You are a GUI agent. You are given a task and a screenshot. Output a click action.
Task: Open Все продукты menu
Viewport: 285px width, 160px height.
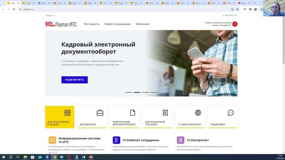click(91, 24)
